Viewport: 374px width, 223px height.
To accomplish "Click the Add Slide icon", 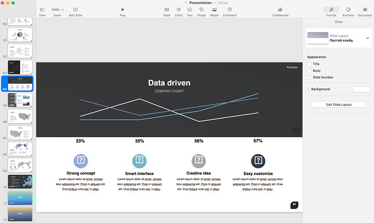I will (75, 9).
